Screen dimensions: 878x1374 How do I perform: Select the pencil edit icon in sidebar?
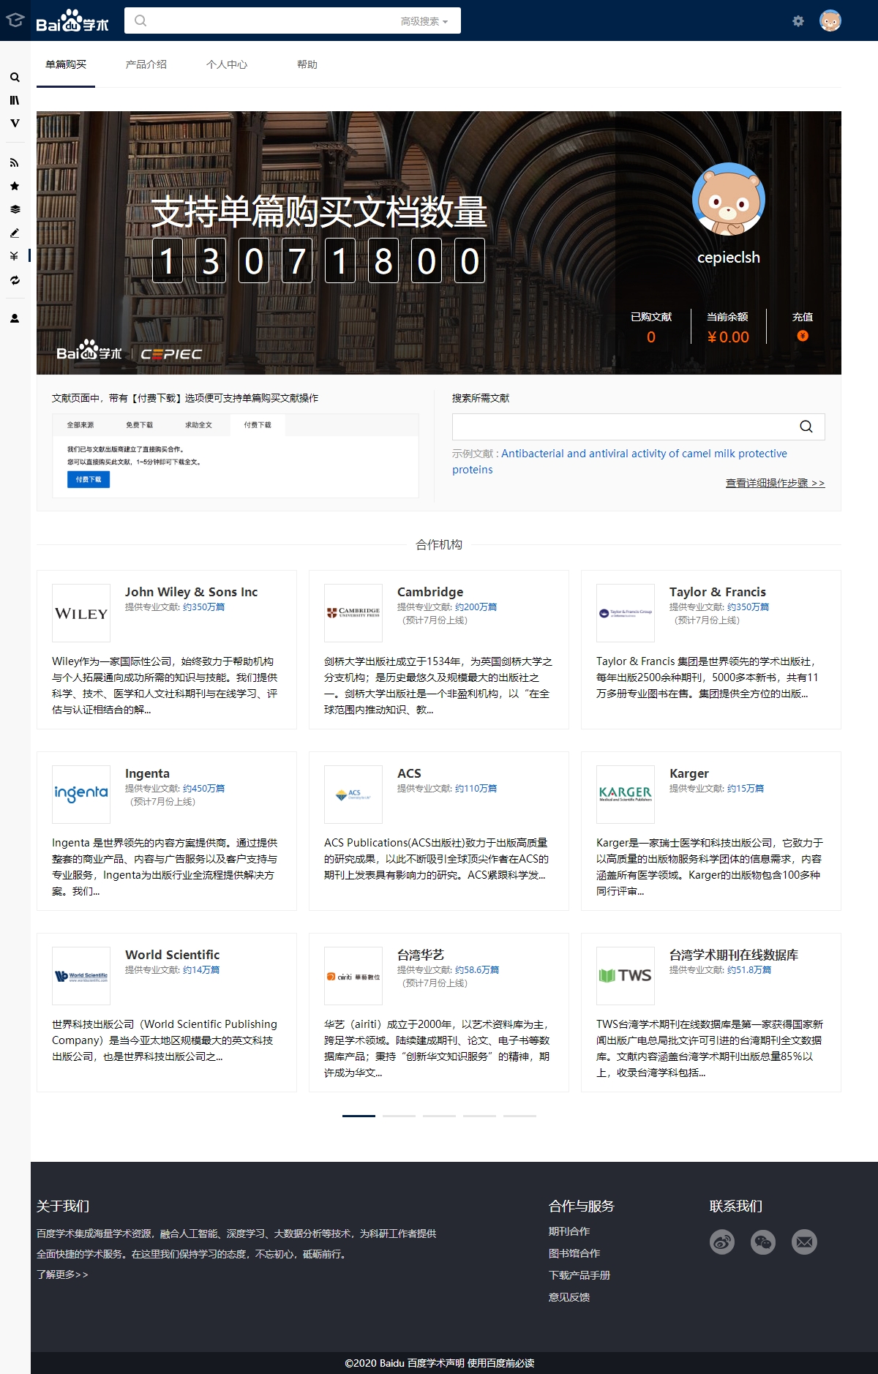pyautogui.click(x=14, y=233)
